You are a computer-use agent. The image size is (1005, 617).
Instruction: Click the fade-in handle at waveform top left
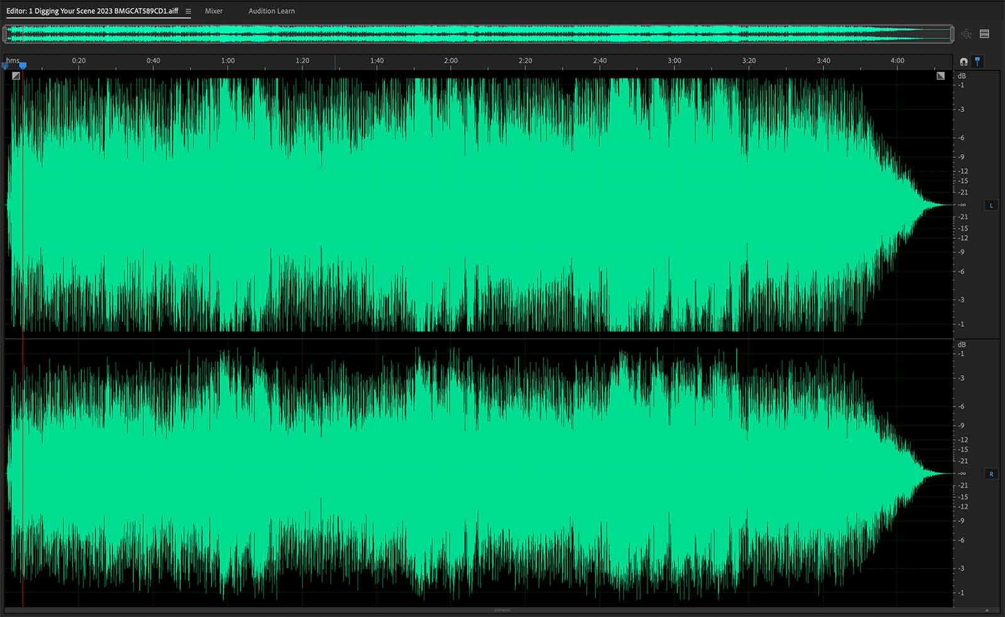click(x=16, y=75)
